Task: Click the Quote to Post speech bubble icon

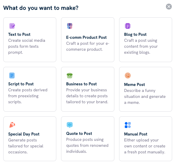Action: coord(70,125)
